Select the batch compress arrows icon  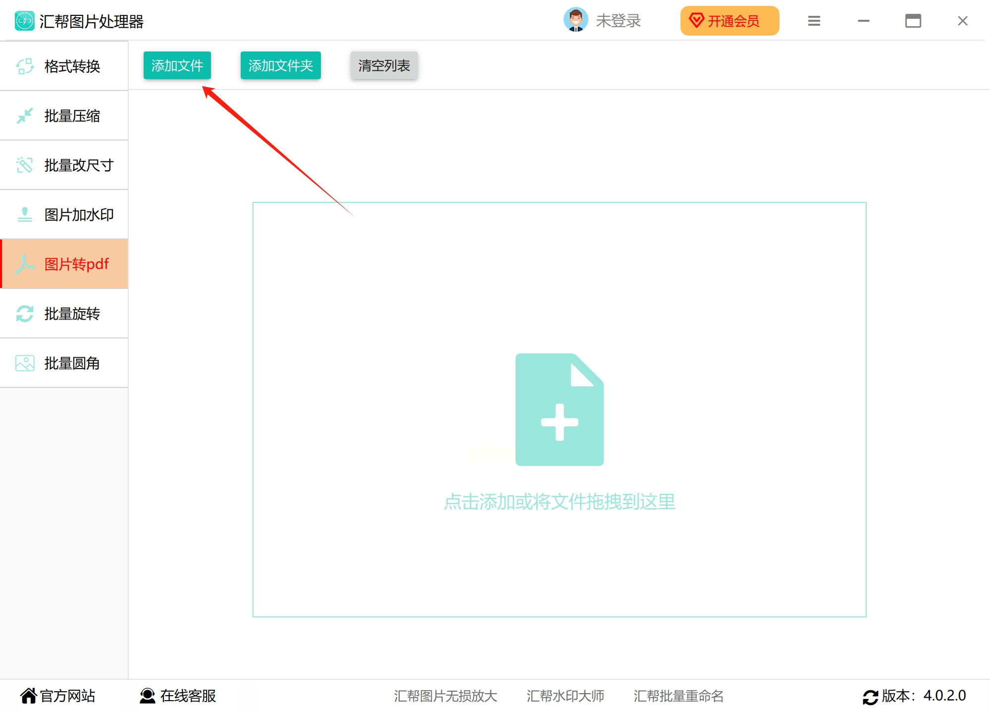pyautogui.click(x=25, y=116)
